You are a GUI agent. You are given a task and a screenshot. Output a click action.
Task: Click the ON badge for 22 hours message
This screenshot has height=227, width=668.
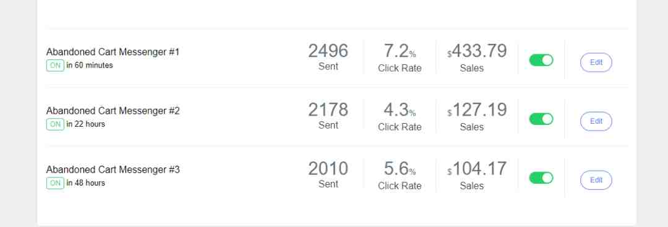[56, 124]
